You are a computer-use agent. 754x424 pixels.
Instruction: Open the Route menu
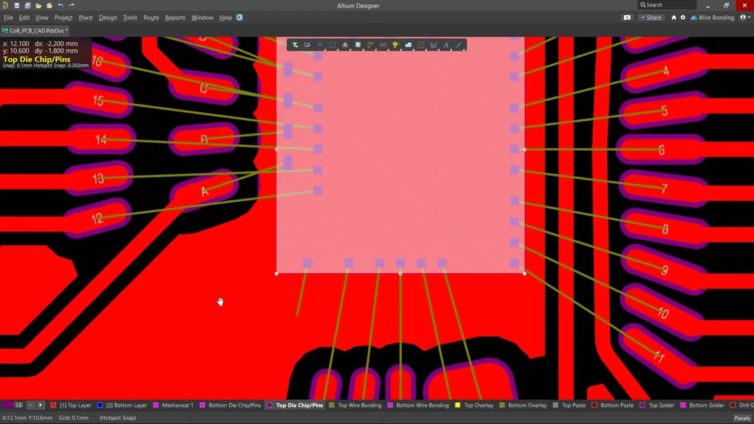click(x=151, y=18)
